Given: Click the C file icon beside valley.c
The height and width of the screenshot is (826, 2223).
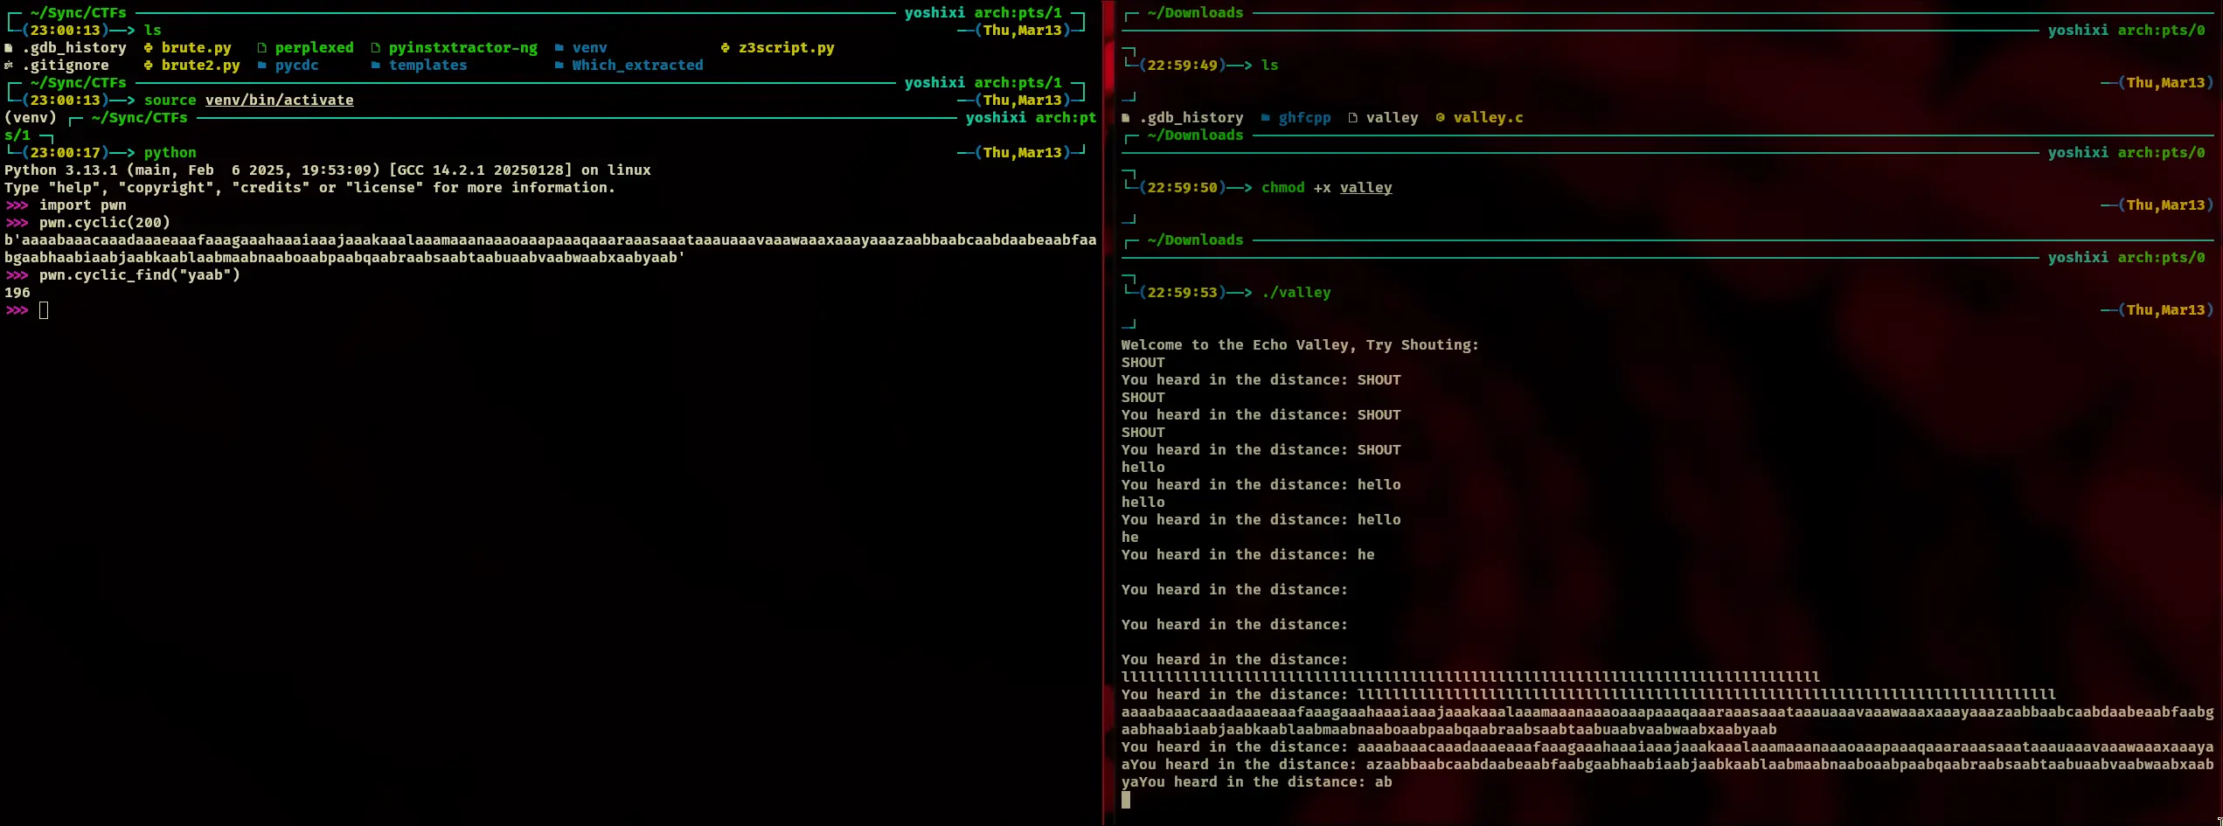Looking at the screenshot, I should [1441, 118].
